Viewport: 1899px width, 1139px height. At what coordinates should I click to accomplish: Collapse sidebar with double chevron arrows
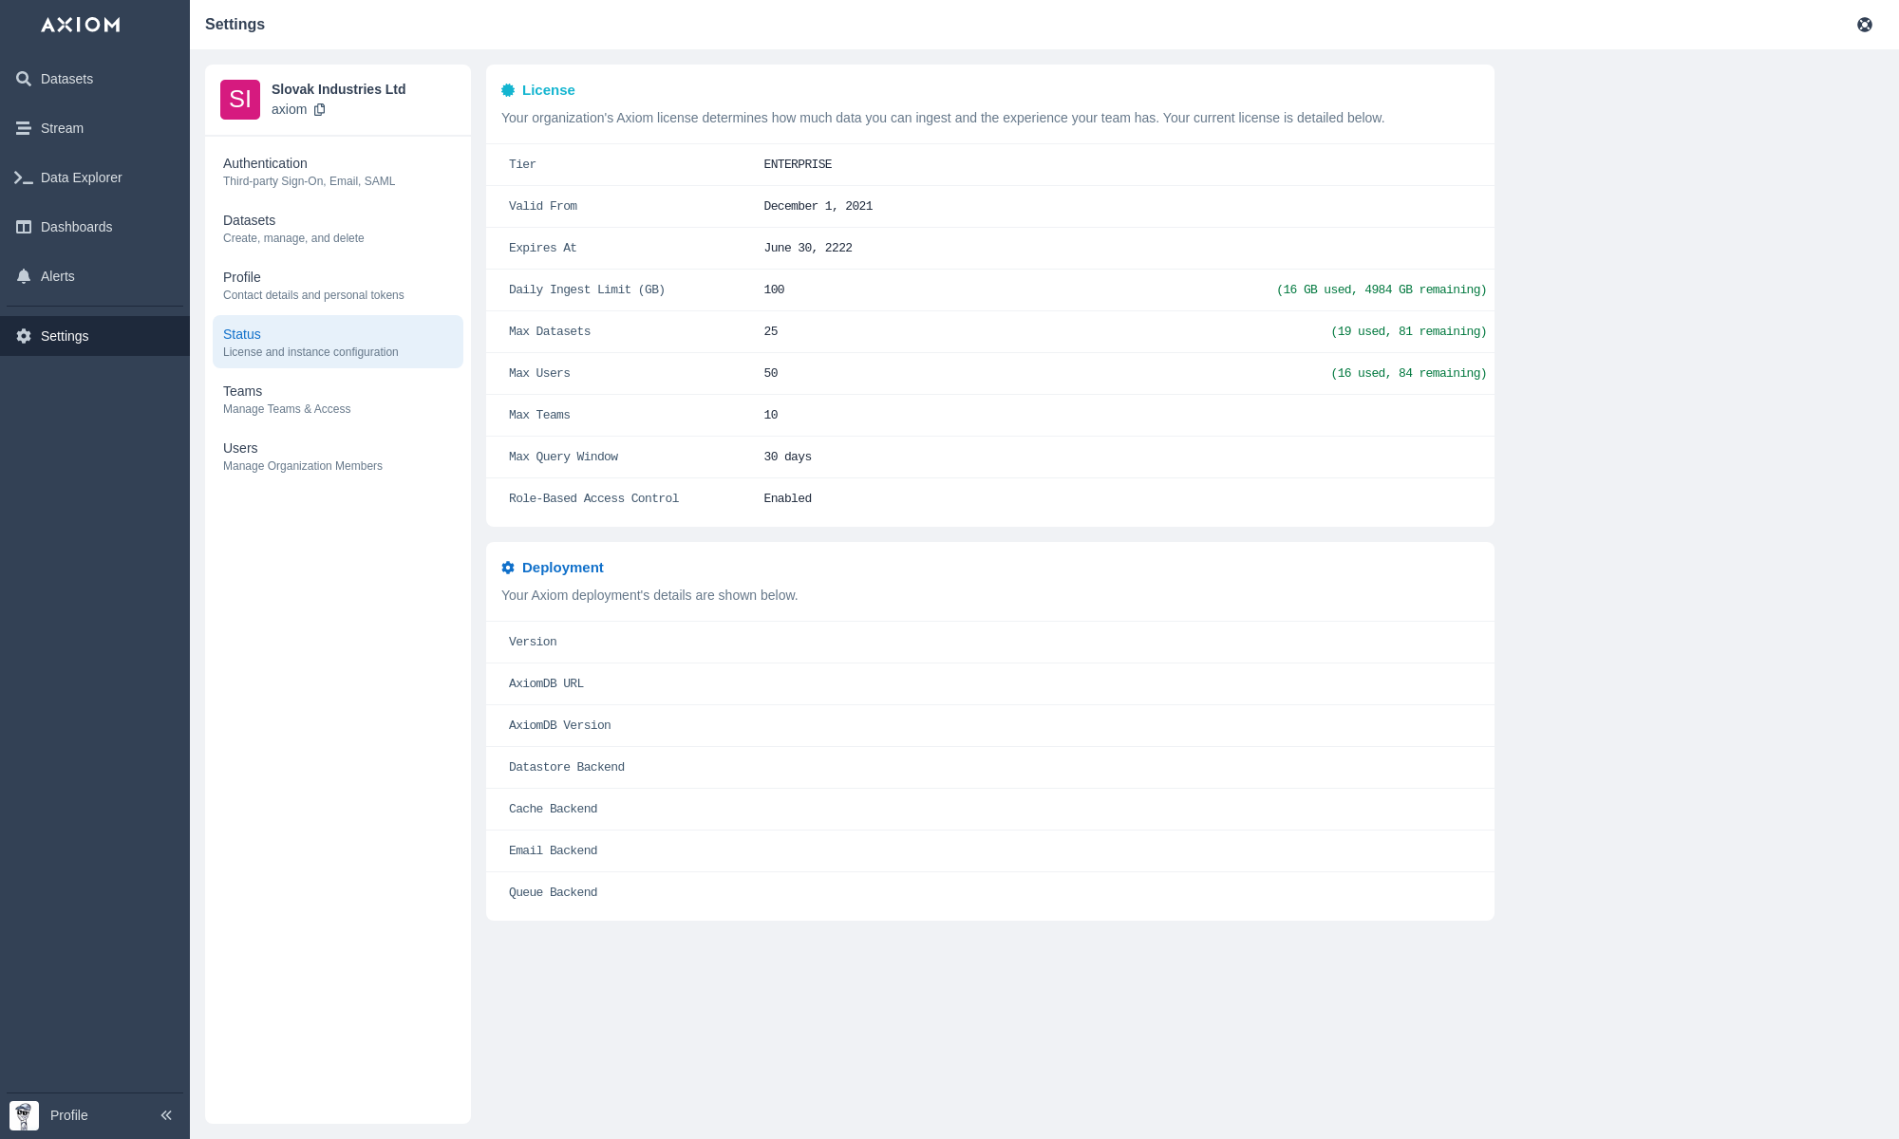pos(166,1115)
